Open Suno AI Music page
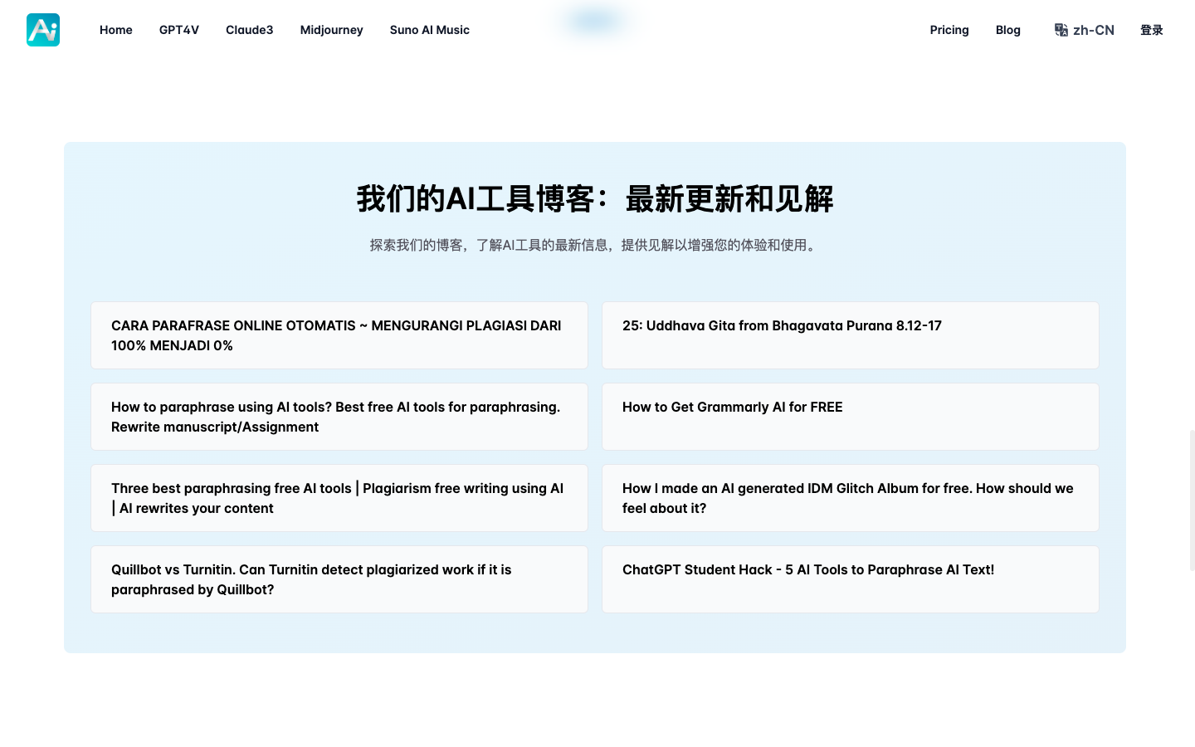1195x747 pixels. (x=430, y=30)
